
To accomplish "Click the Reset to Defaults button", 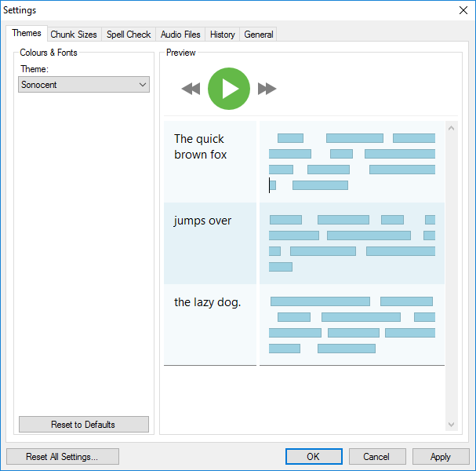I will (x=84, y=424).
